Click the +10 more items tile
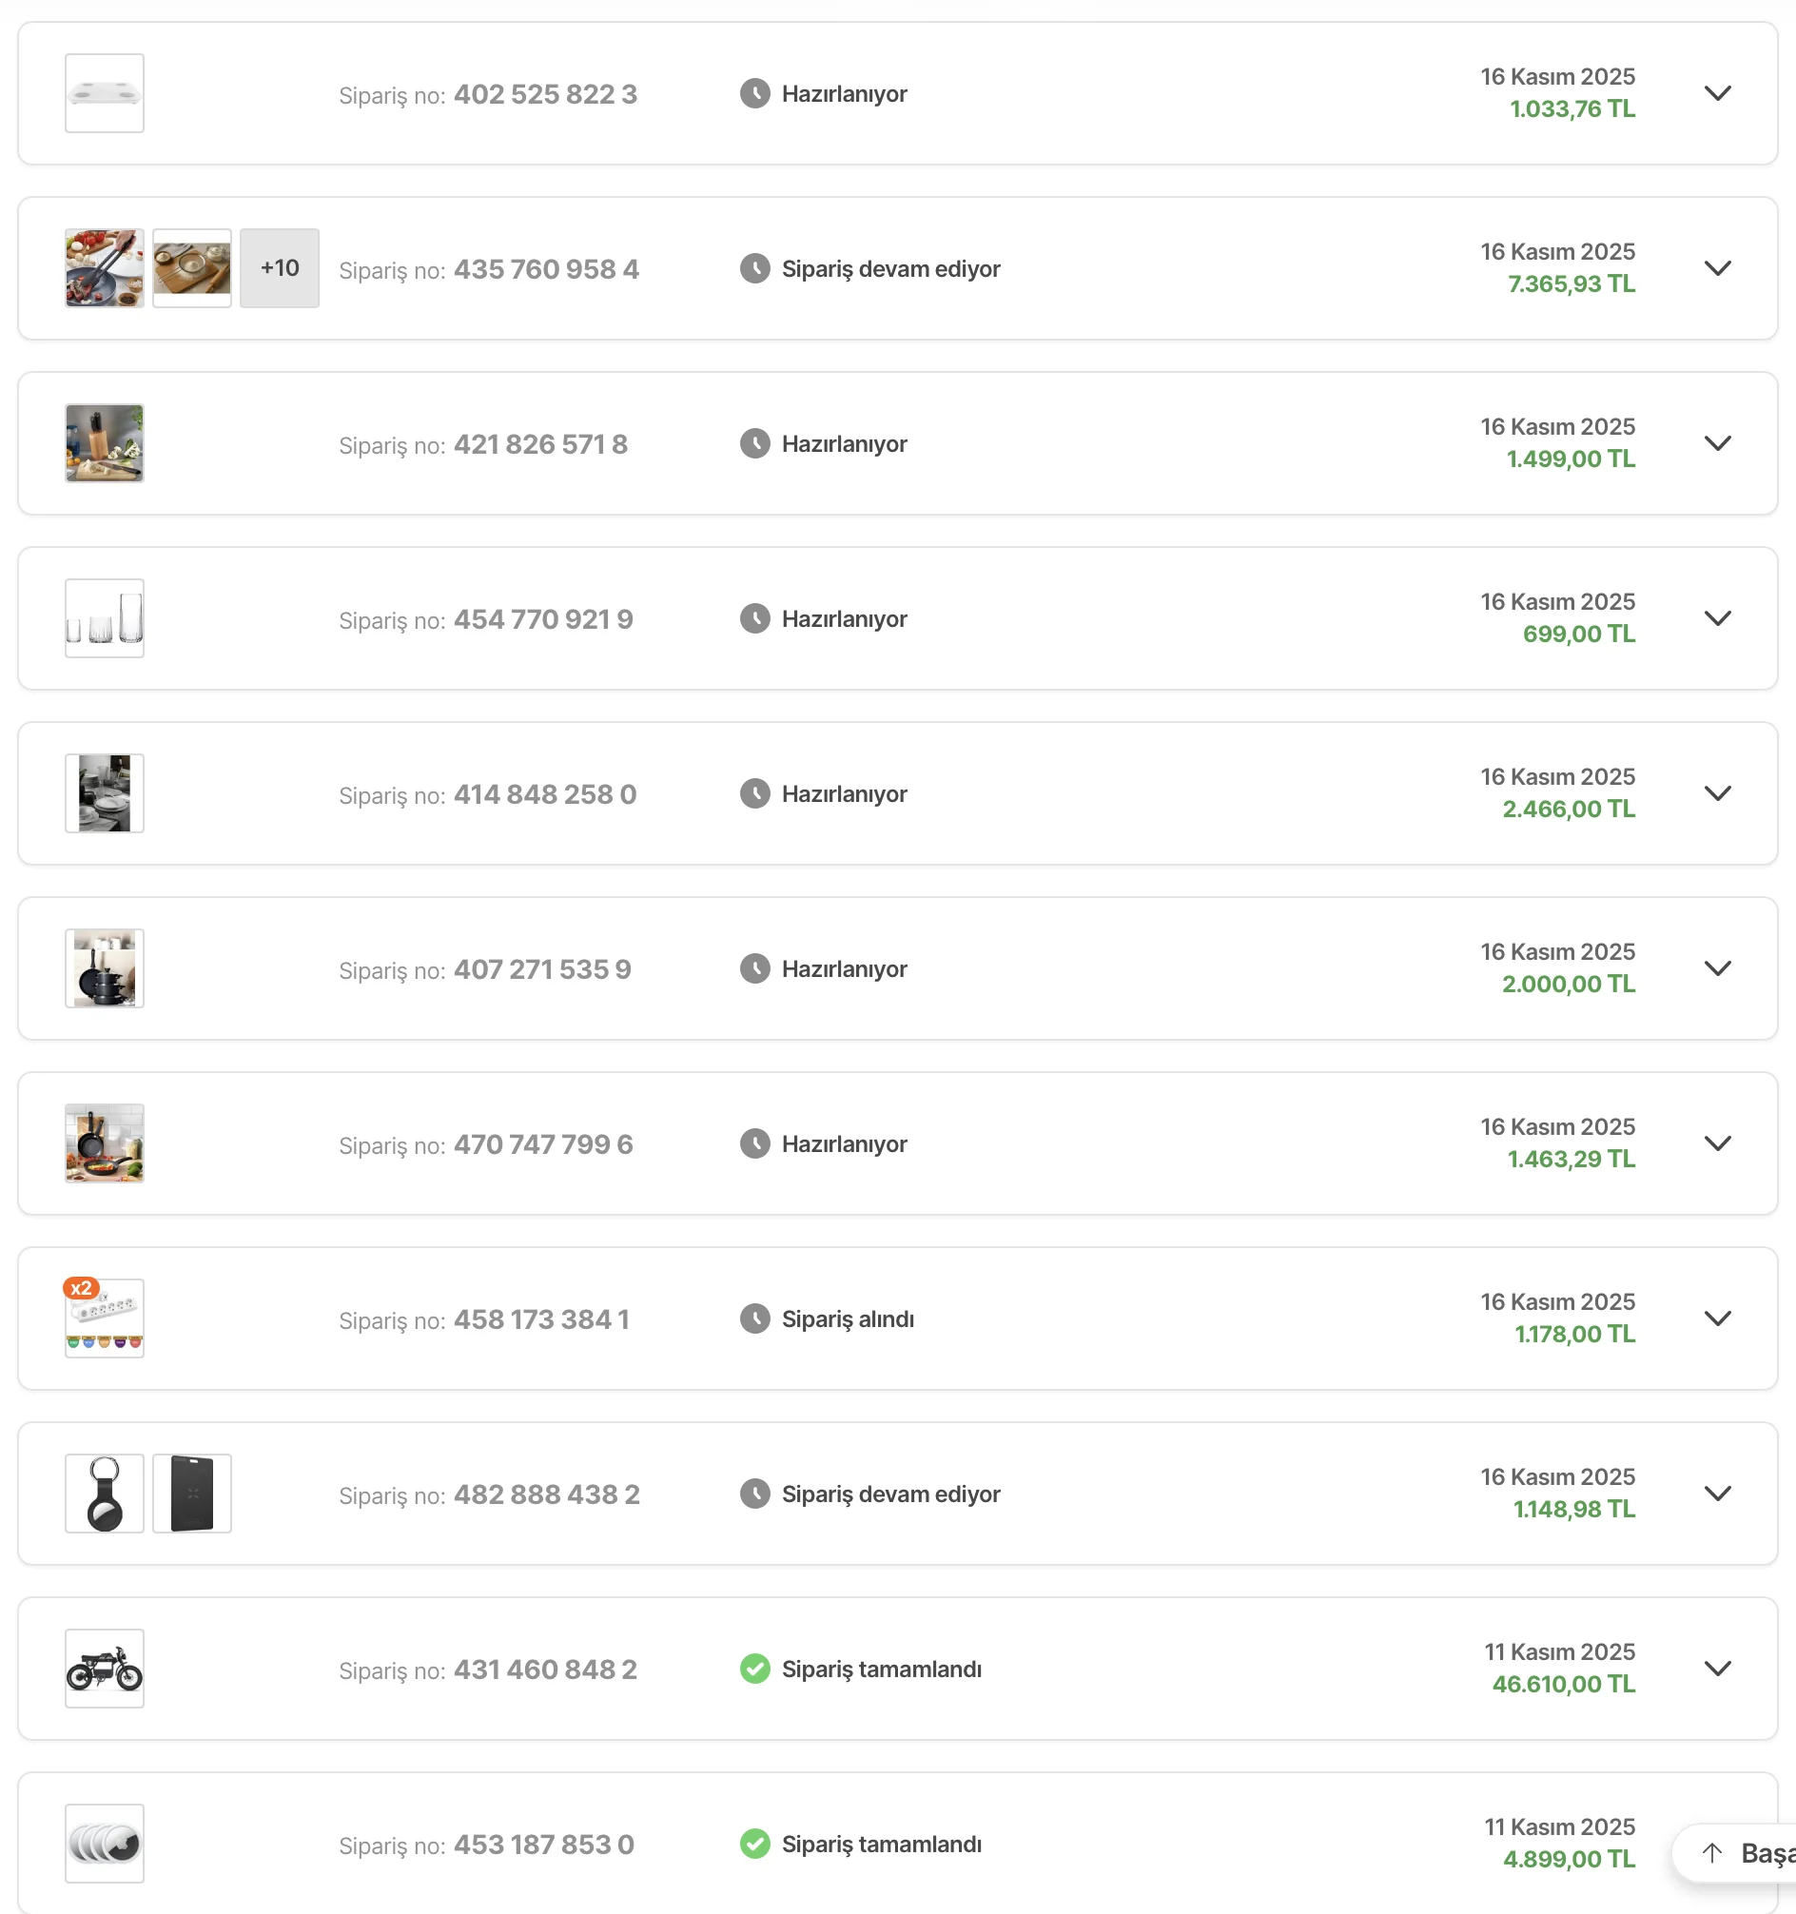Image resolution: width=1796 pixels, height=1914 pixels. (280, 268)
